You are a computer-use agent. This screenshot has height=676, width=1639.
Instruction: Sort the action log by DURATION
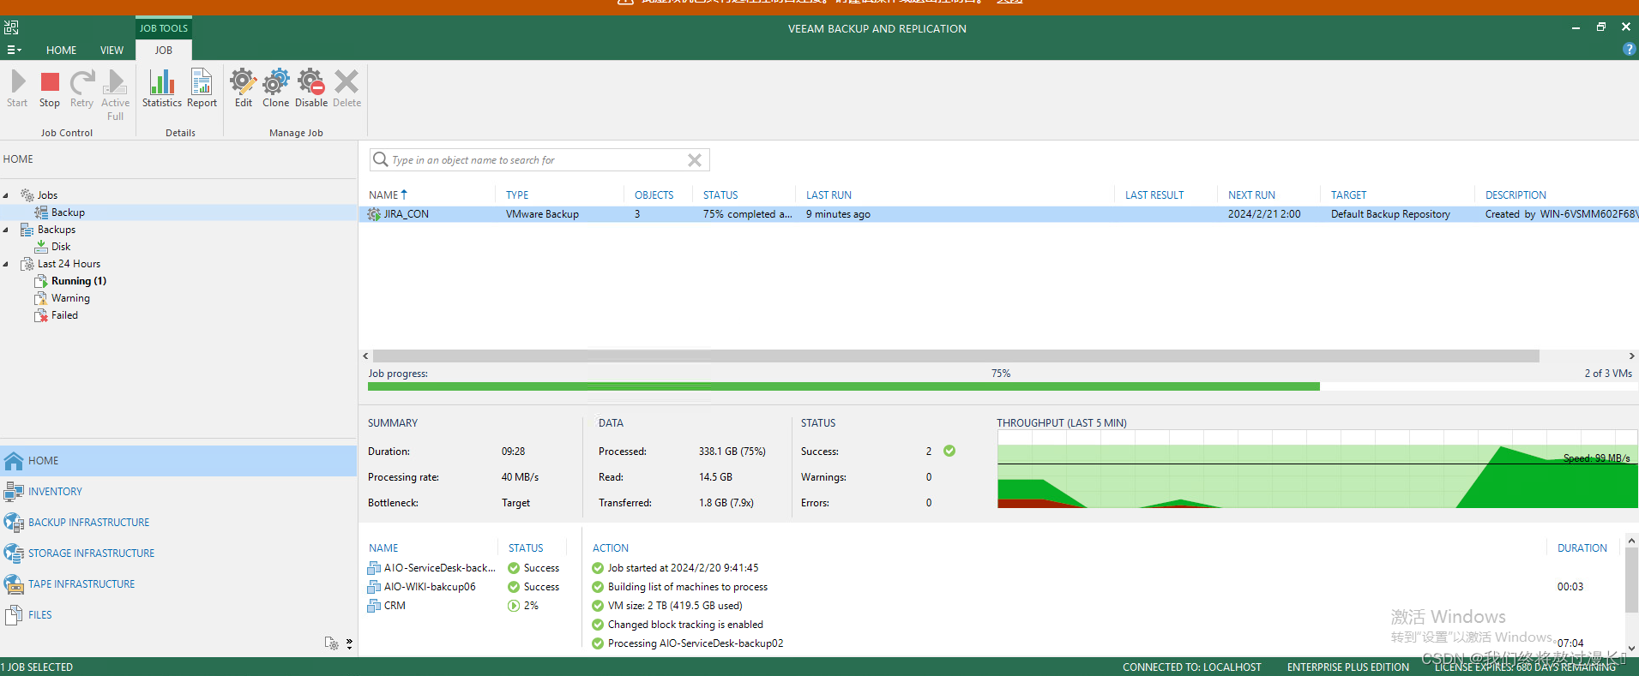pyautogui.click(x=1582, y=548)
